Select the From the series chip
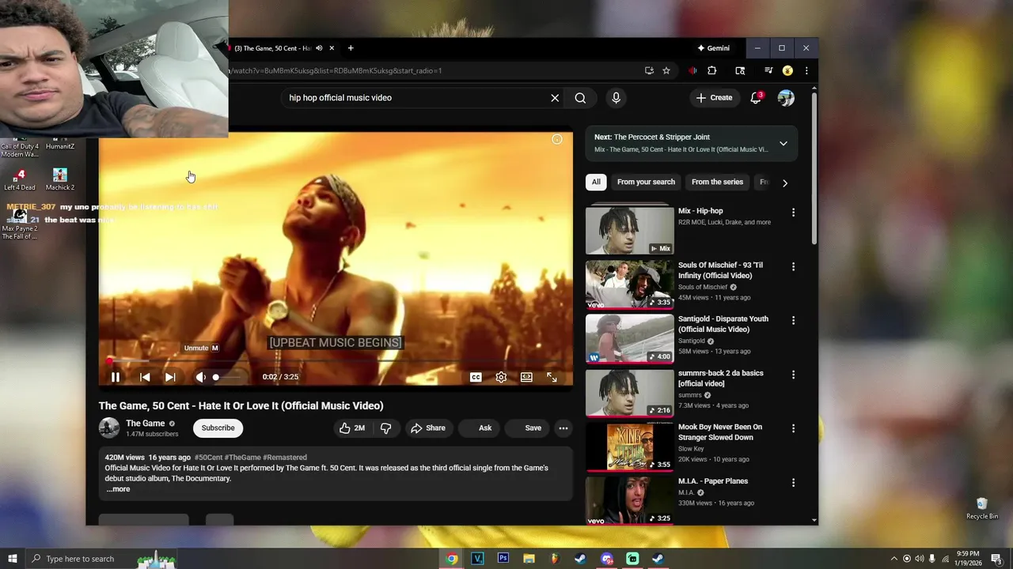This screenshot has height=569, width=1013. [x=717, y=182]
